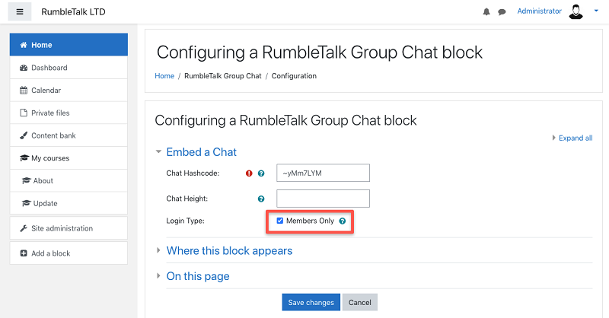Image resolution: width=609 pixels, height=318 pixels.
Task: Click the help icon beside Chat Height
Action: point(261,199)
